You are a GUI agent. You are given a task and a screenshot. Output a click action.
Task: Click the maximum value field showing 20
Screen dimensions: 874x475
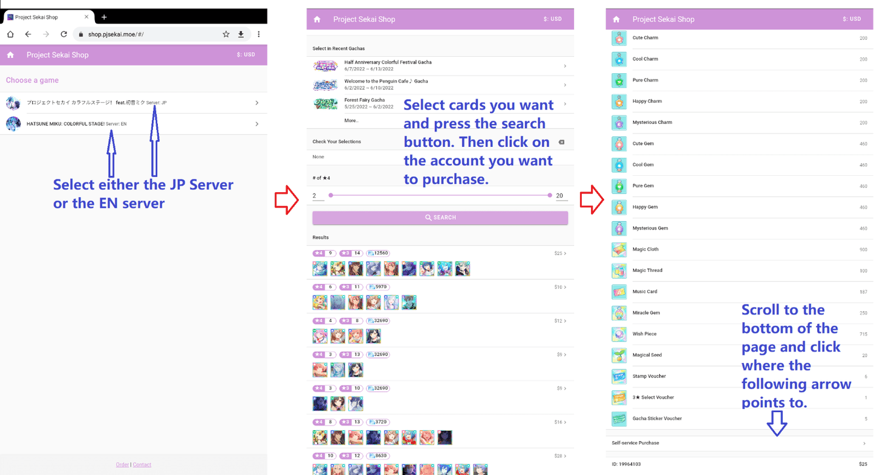pos(561,196)
